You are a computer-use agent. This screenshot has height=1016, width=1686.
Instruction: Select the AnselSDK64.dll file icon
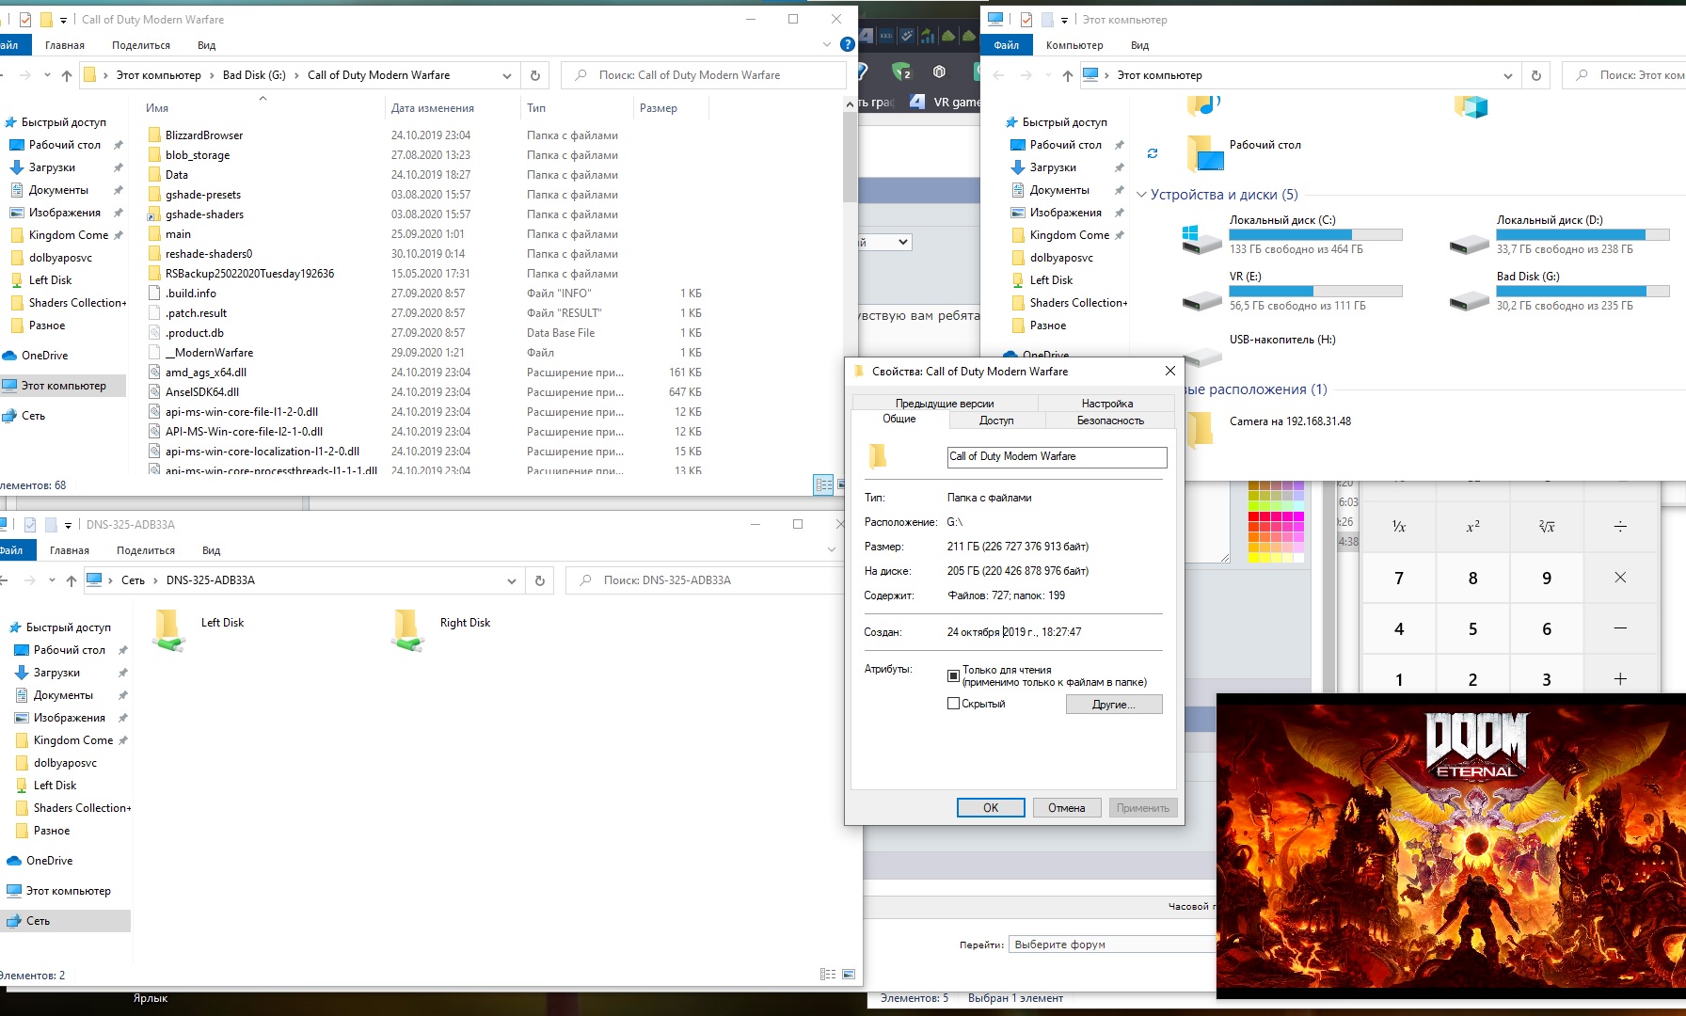pos(154,392)
